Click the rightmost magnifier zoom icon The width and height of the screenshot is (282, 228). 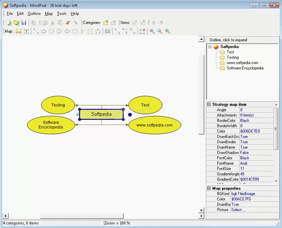(x=167, y=31)
